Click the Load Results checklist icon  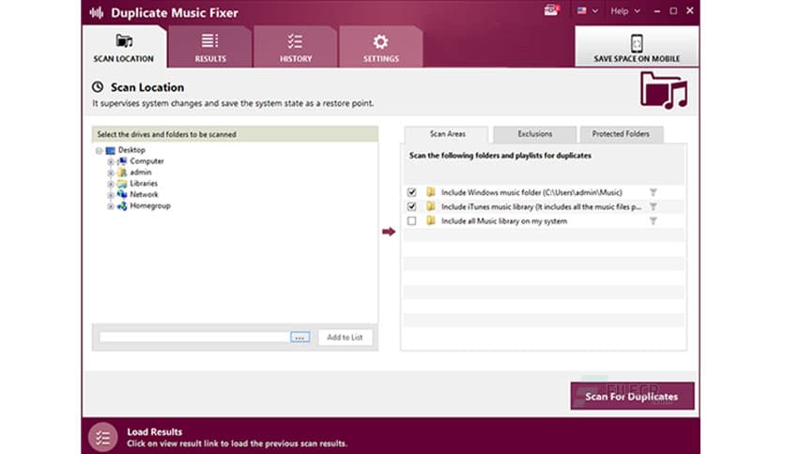click(x=103, y=437)
